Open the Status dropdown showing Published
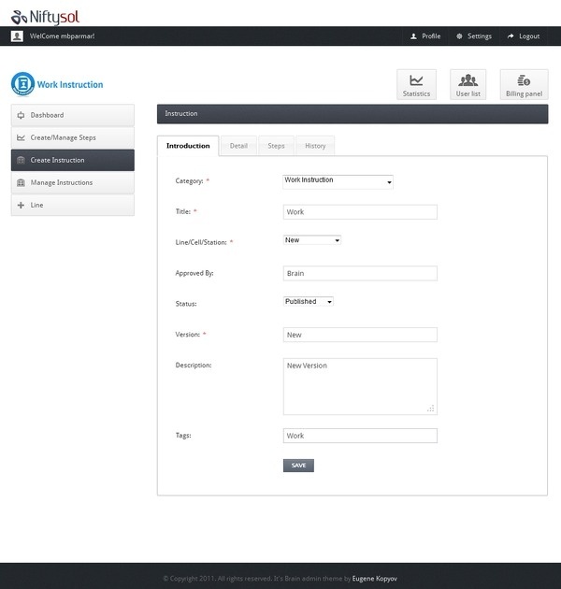The width and height of the screenshot is (561, 589). click(x=309, y=301)
